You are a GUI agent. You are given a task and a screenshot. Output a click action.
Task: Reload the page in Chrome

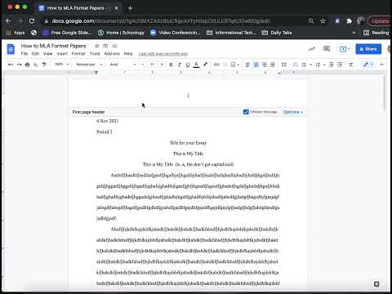[32, 21]
